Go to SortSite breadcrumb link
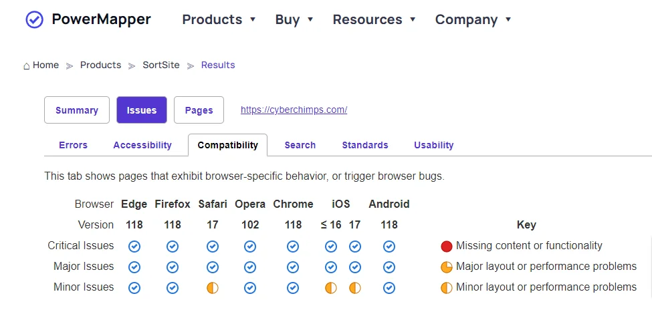 coord(161,65)
